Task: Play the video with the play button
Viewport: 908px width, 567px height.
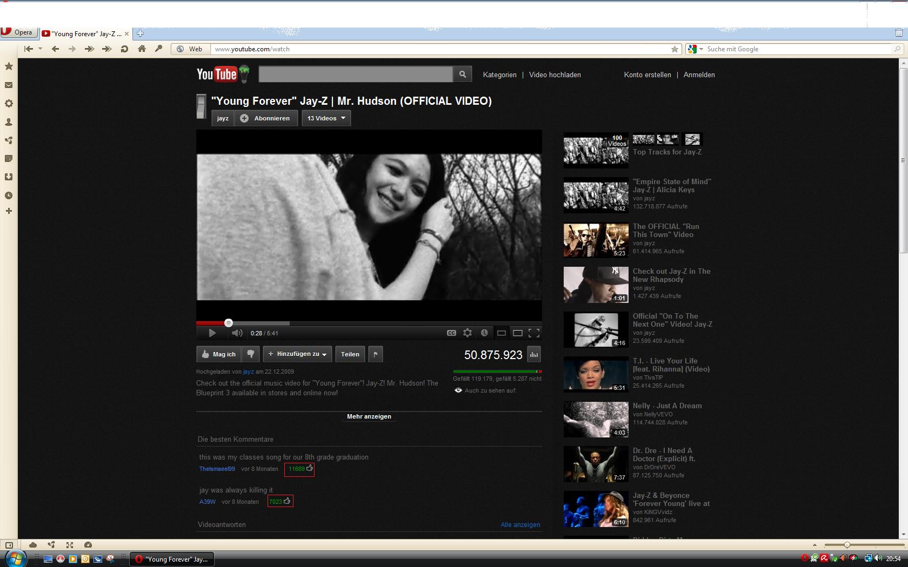Action: pos(212,333)
